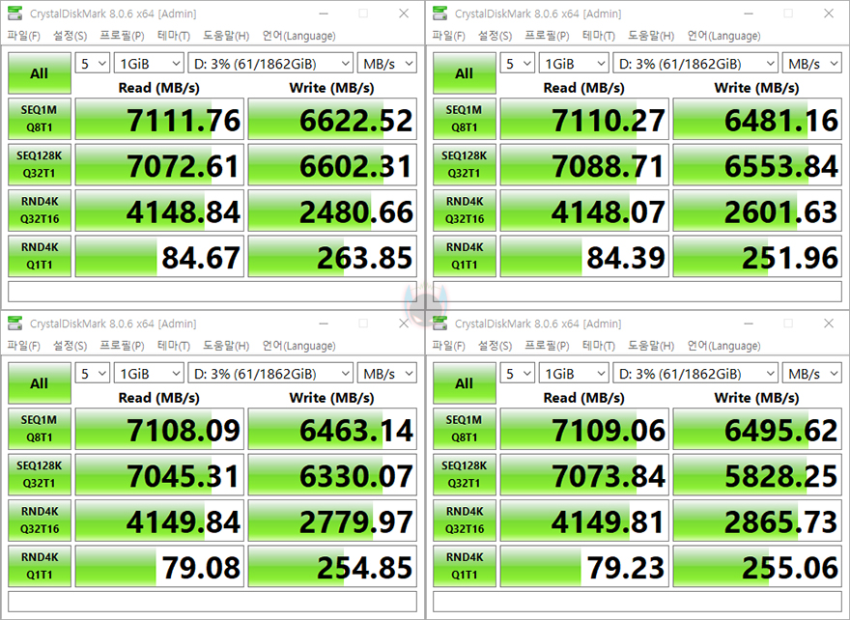Viewport: 850px width, 620px height.
Task: Open 설정(S) menu in the 7111.76 window
Action: 70,36
